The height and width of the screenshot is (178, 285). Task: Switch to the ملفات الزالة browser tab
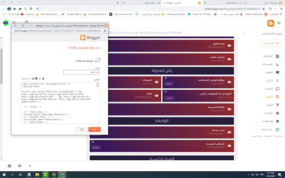click(x=142, y=3)
